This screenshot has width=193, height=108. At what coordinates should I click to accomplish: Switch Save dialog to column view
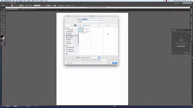[75, 25]
